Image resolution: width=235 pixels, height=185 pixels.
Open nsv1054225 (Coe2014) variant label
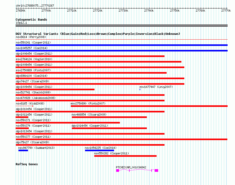click(101, 148)
